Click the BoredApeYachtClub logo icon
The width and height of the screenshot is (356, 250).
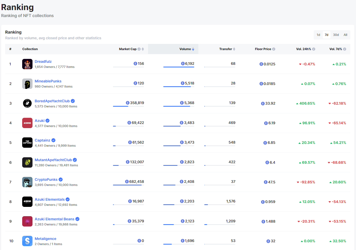click(x=27, y=103)
